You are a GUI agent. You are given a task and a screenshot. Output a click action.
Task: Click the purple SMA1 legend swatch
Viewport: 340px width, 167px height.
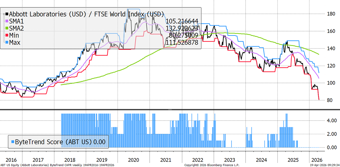click(7, 21)
